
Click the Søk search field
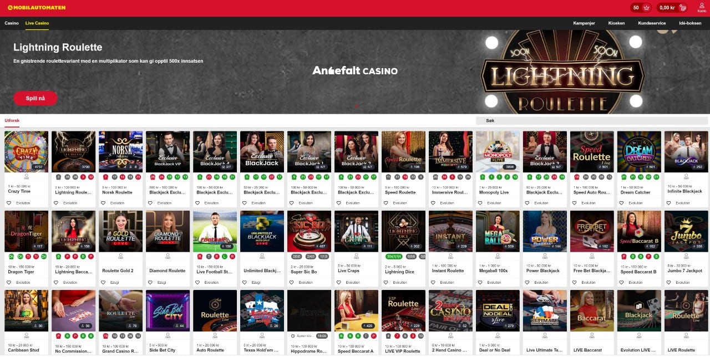592,120
